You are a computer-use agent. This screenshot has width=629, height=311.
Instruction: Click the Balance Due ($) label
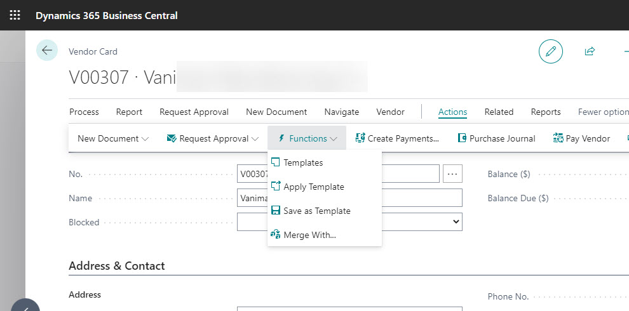(518, 198)
